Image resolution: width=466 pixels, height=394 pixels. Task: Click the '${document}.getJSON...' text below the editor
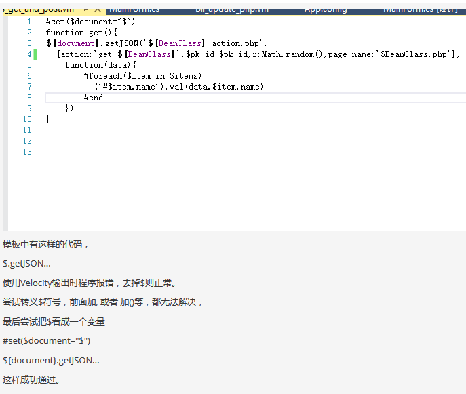tap(51, 361)
